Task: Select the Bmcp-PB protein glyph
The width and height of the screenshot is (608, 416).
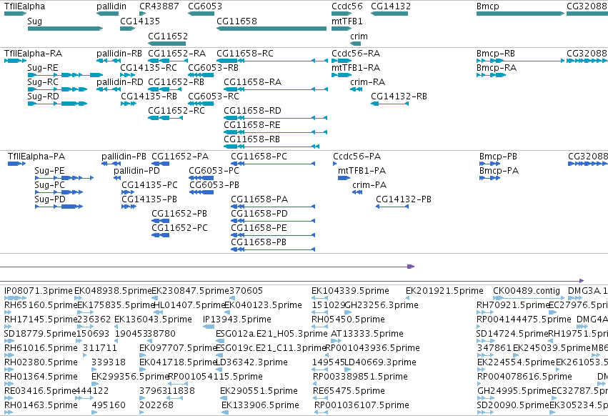Action: point(489,164)
